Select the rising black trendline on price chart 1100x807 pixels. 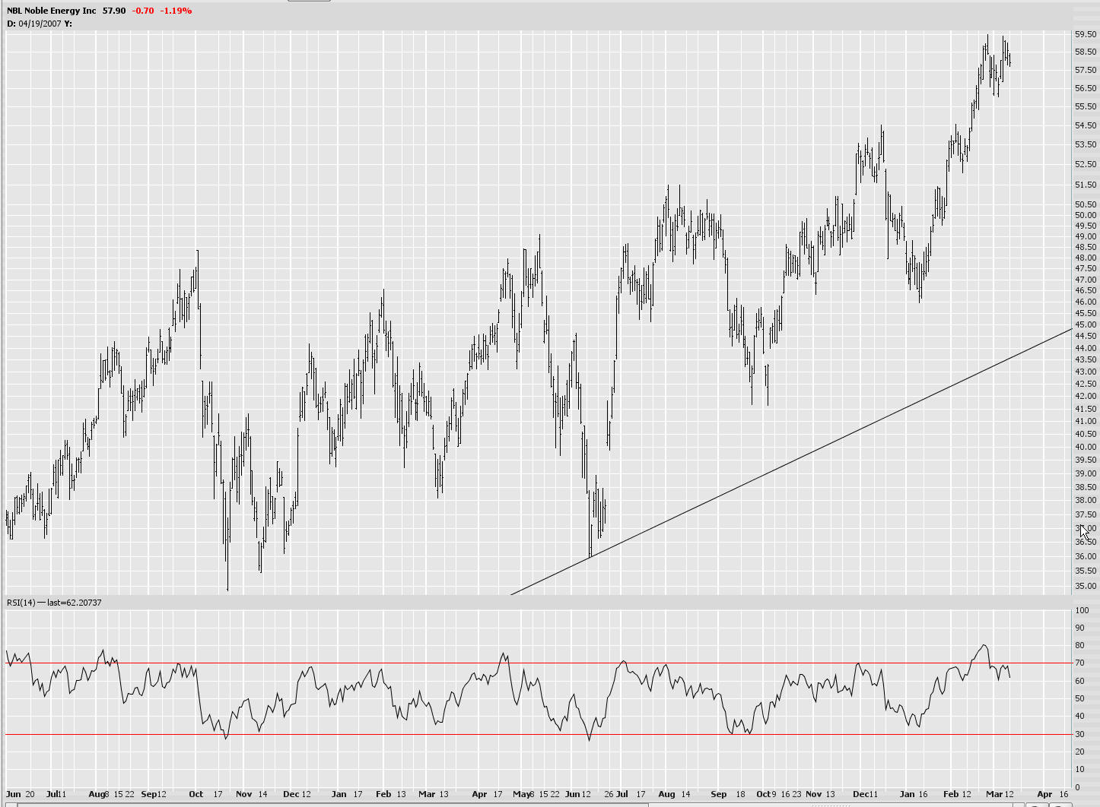791,461
